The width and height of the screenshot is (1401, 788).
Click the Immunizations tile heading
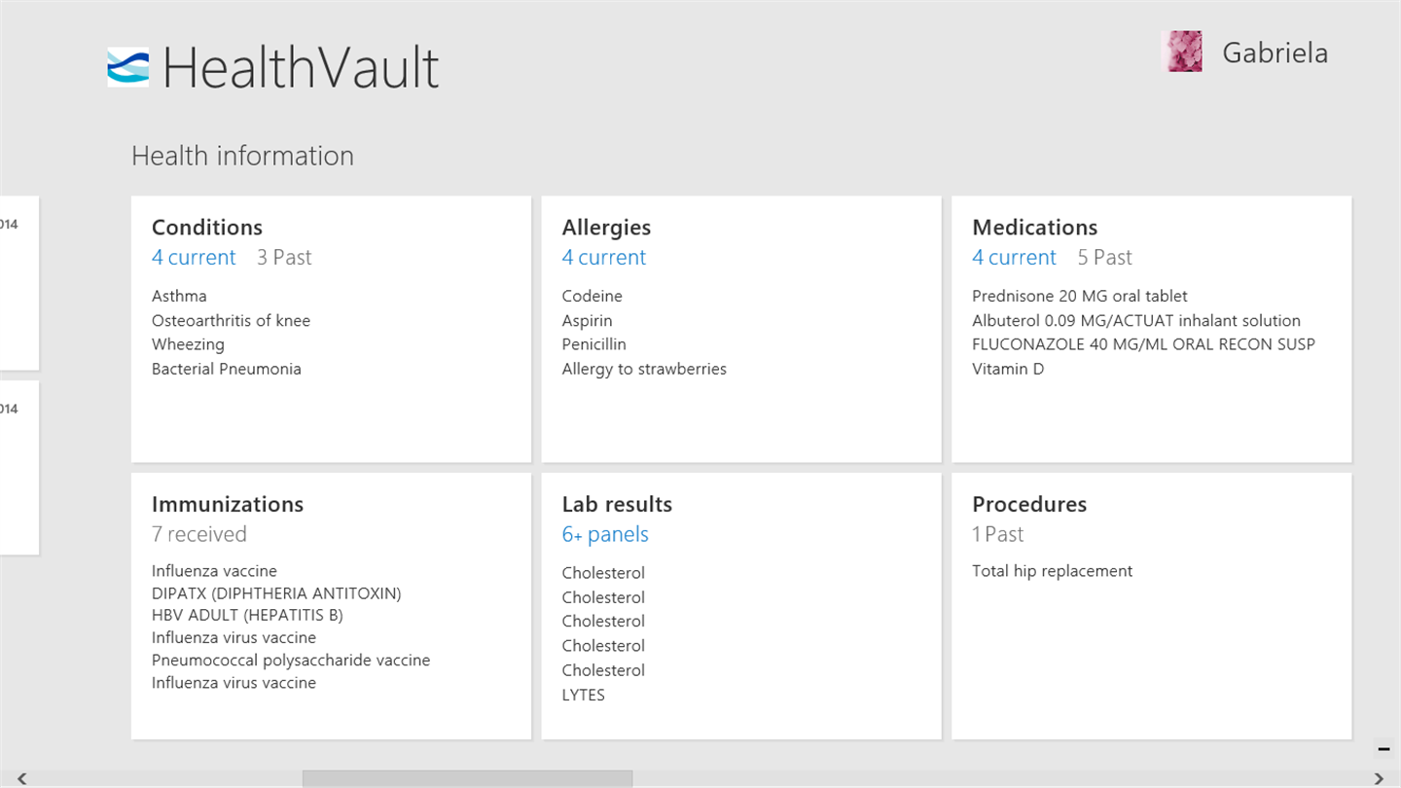[x=228, y=504]
